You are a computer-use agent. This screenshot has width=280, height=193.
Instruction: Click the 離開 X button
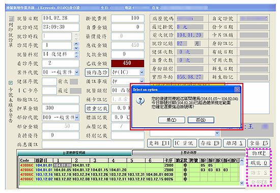point(235,143)
